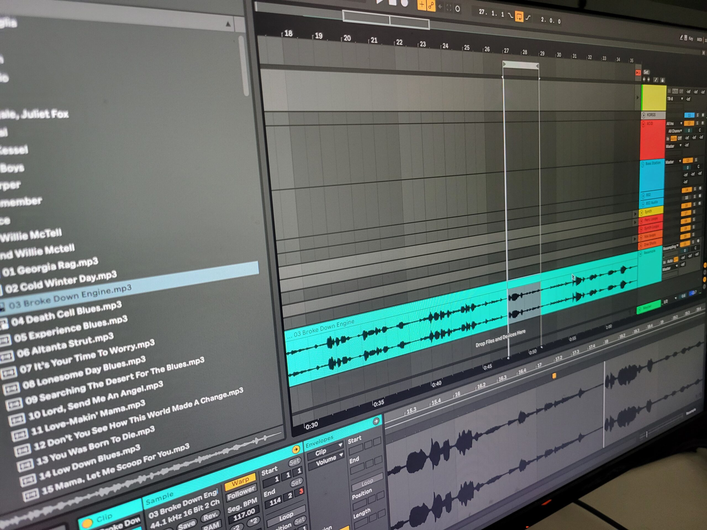The height and width of the screenshot is (530, 707).
Task: Toggle the loop switch in transport
Action: tap(519, 16)
